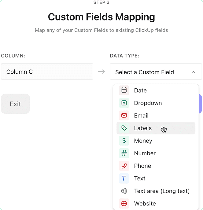This screenshot has width=203, height=210.
Task: Pick Text area (Long text) option
Action: click(162, 191)
